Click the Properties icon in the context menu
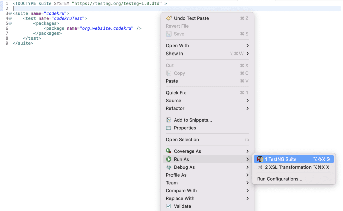This screenshot has width=343, height=211. (x=169, y=128)
